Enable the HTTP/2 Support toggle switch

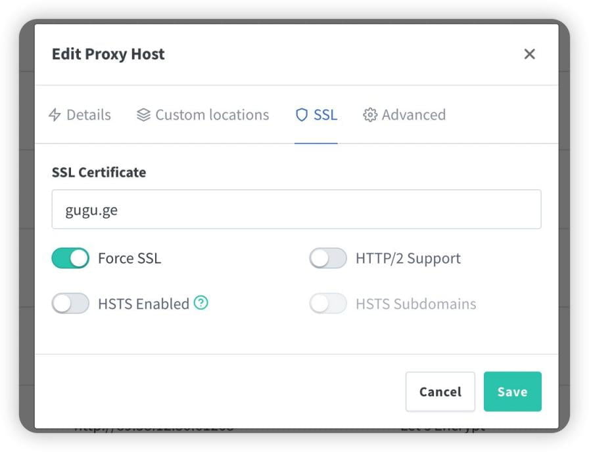328,258
